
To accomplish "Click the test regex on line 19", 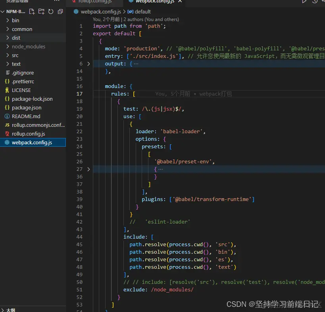I will (x=162, y=109).
